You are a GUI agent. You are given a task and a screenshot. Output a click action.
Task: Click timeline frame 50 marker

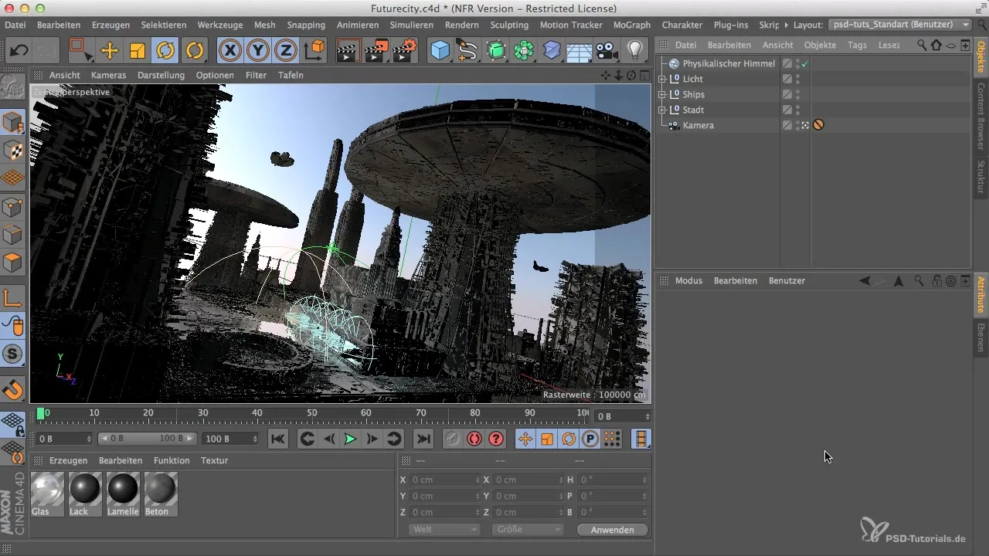pyautogui.click(x=312, y=413)
